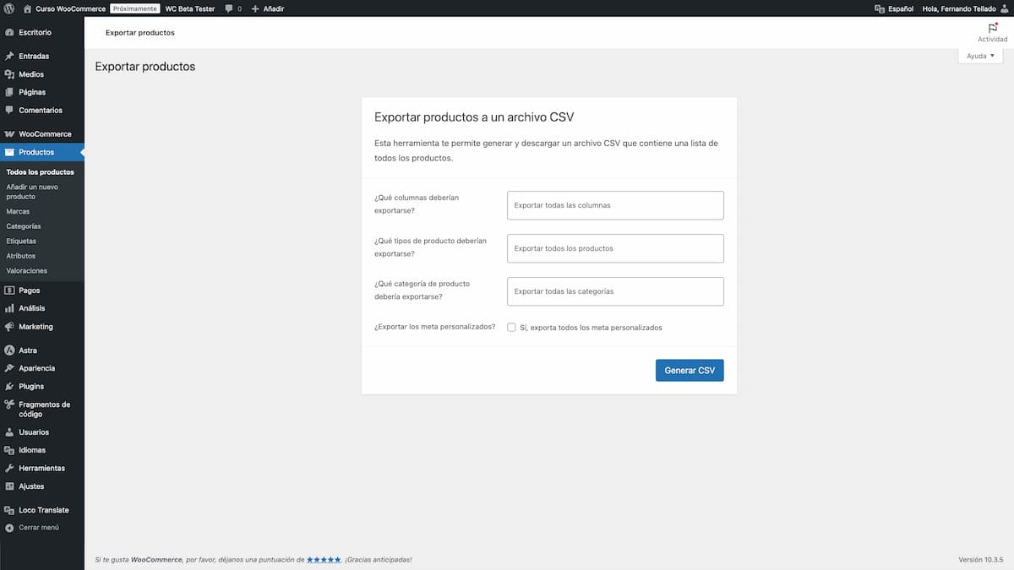The image size is (1014, 570).
Task: Open the WordPress logo menu
Action: pos(8,8)
